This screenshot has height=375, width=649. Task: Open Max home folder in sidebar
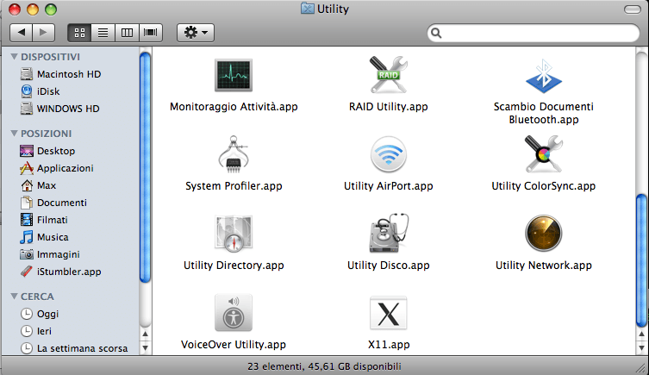point(38,185)
